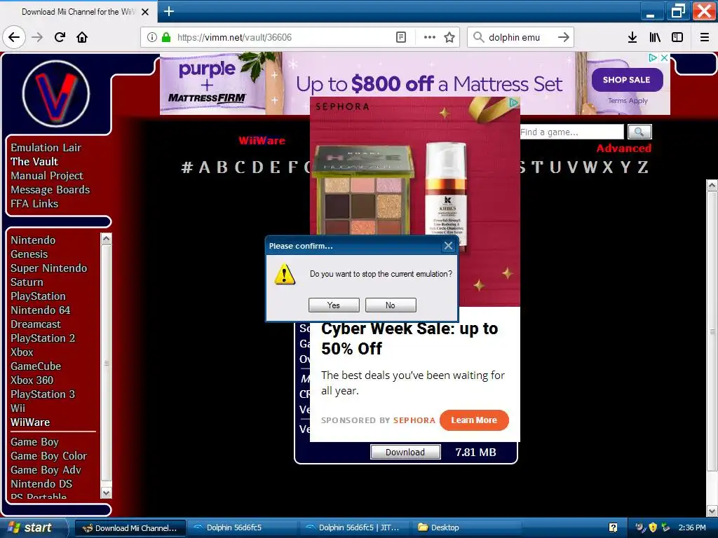Open the Emulation Lair link
The height and width of the screenshot is (538, 718).
coord(46,148)
